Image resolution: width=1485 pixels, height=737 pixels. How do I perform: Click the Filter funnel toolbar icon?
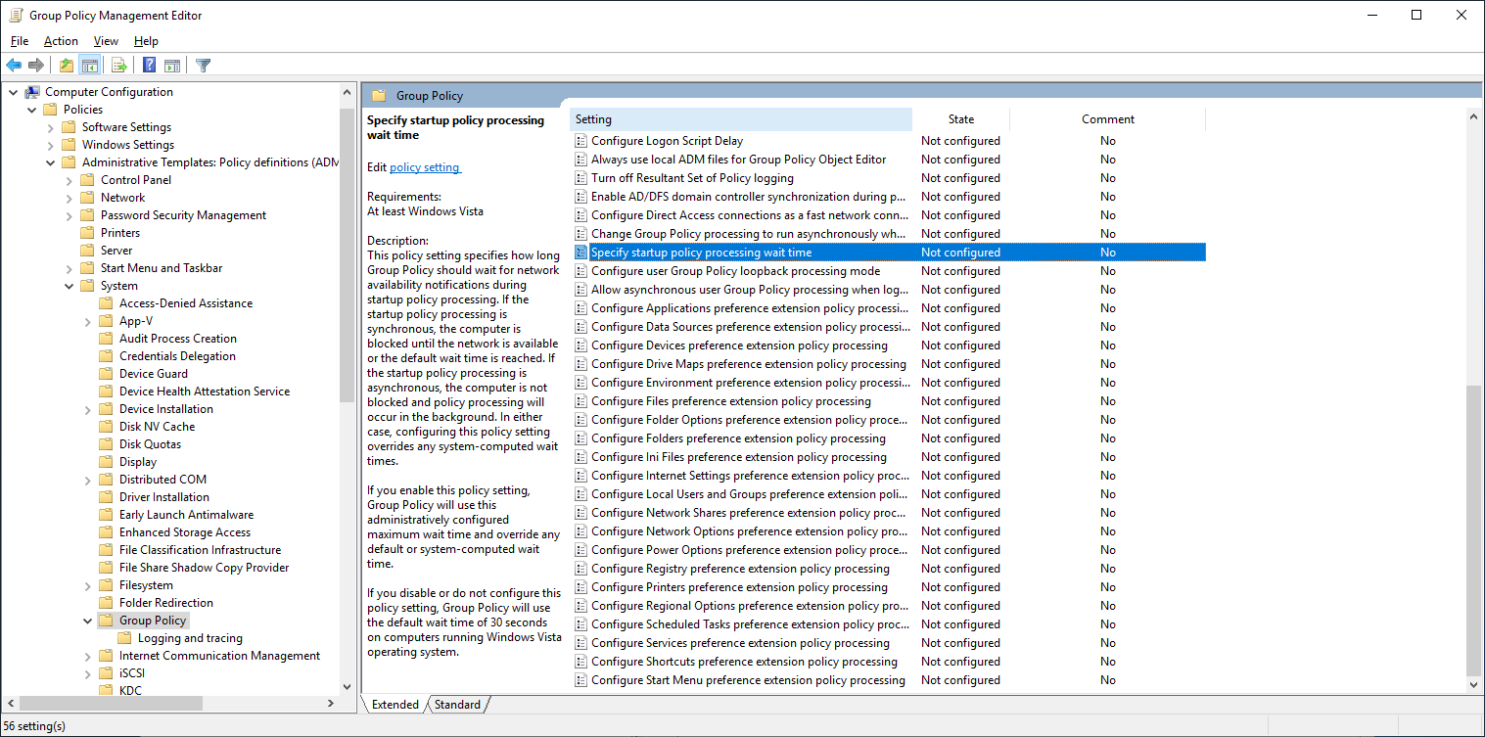click(203, 66)
